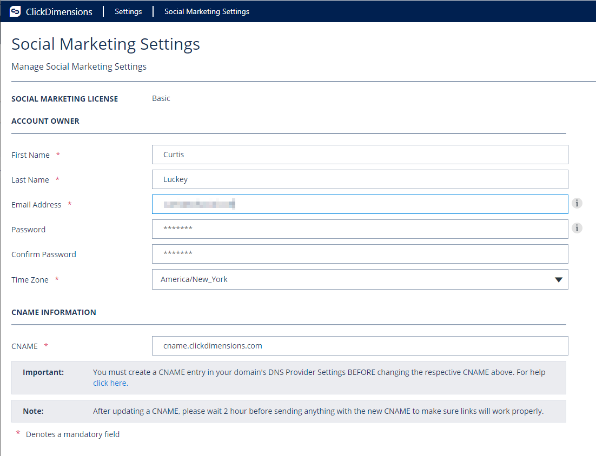Viewport: 596px width, 456px height.
Task: Select the America/New_York time zone box
Action: 360,279
